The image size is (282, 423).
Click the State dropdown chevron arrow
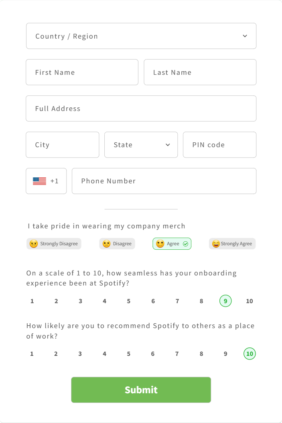click(x=168, y=145)
